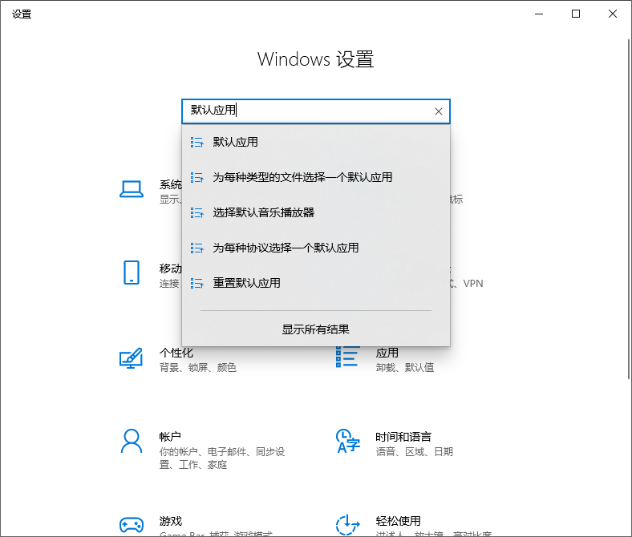Select 选择默认音乐播放器 suggestion

(316, 212)
